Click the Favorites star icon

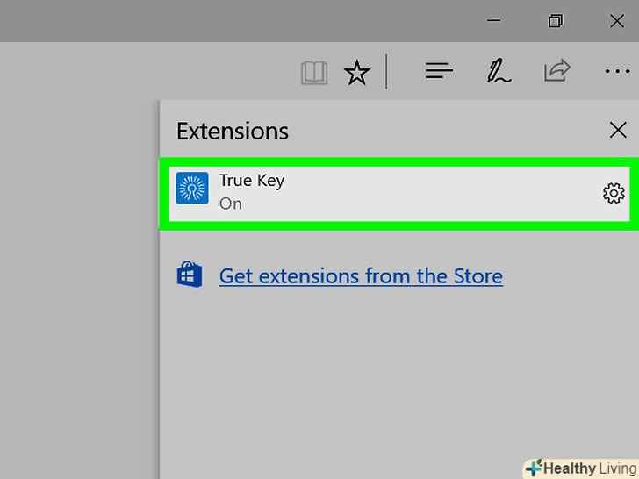point(356,72)
